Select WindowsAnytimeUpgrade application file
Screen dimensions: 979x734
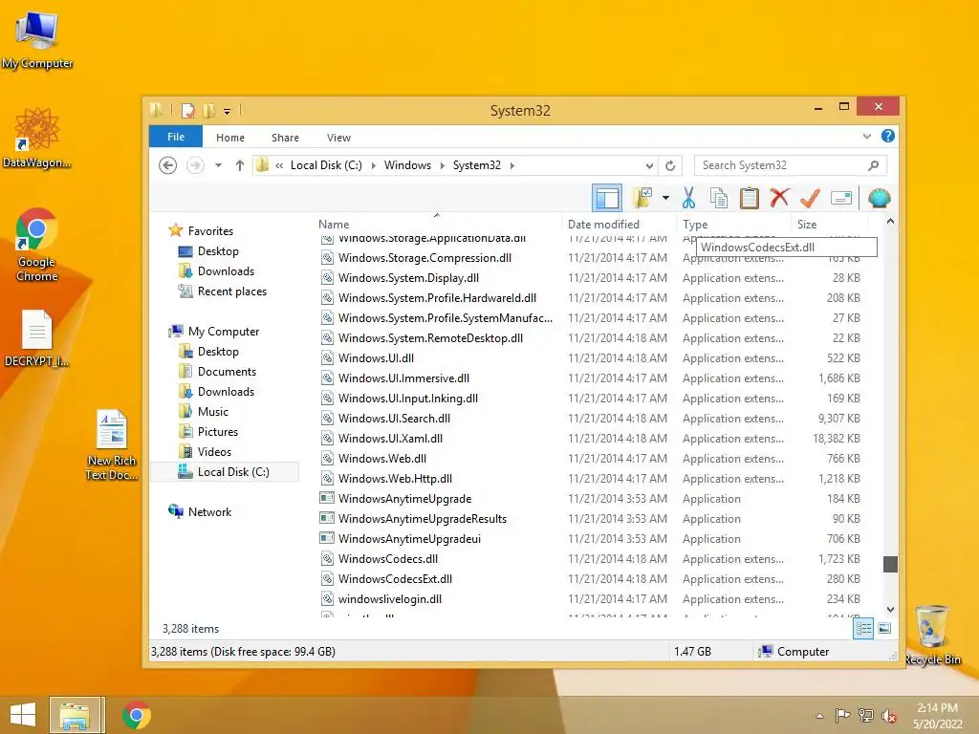coord(404,499)
